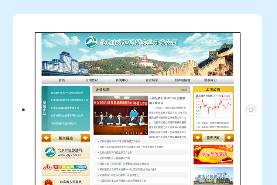The width and height of the screenshot is (277, 185).
Task: Go to the 首页 home tab
Action: [x=61, y=80]
